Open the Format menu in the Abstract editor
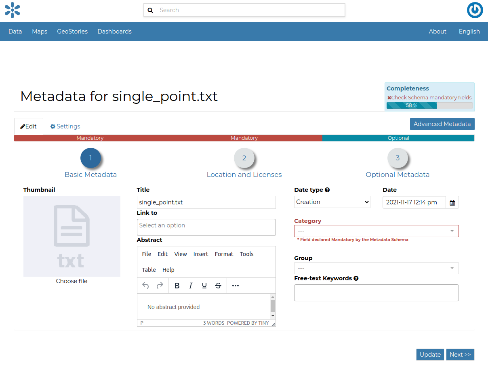This screenshot has height=372, width=488. click(x=224, y=254)
